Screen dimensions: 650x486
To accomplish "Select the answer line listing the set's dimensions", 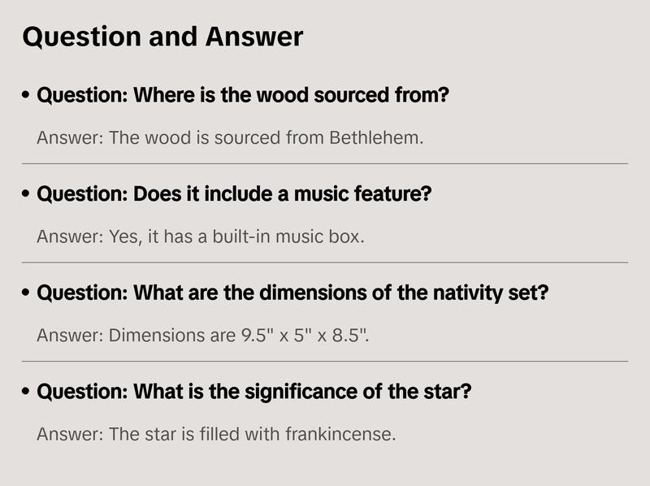I will pyautogui.click(x=203, y=335).
